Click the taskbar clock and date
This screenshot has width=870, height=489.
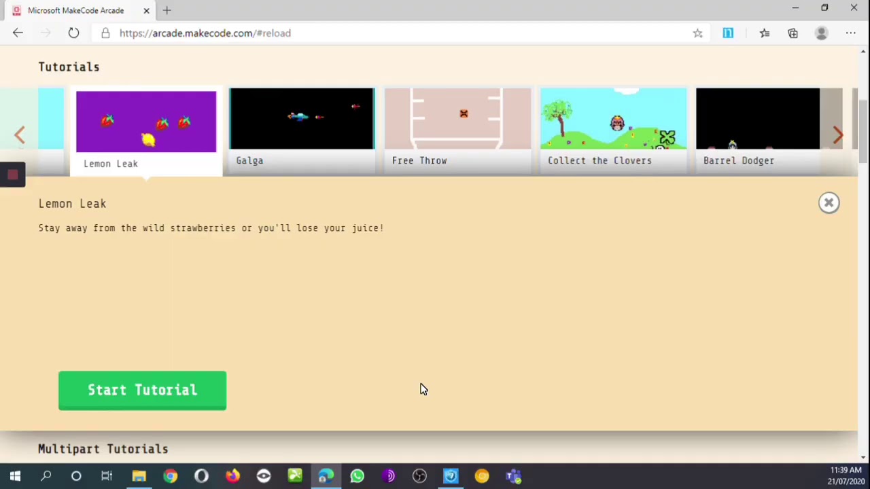coord(846,476)
